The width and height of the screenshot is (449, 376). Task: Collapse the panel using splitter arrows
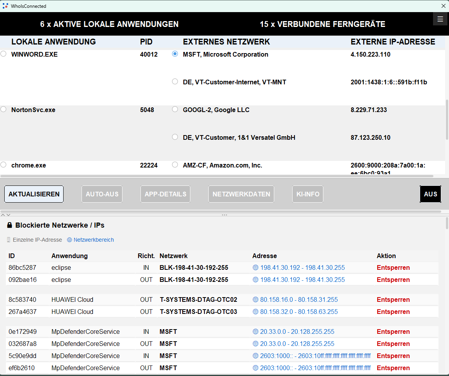[x=6, y=215]
